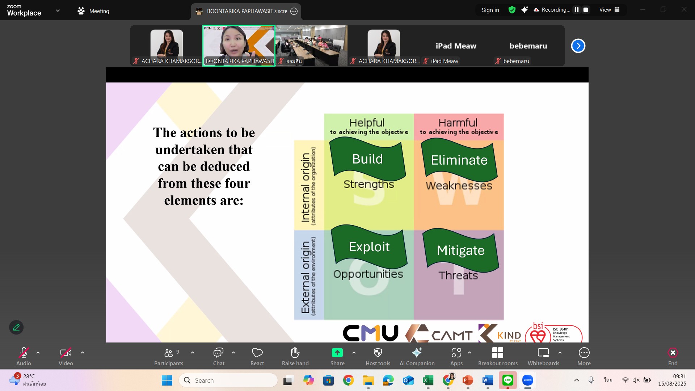Expand the Participants options arrow

[x=193, y=353]
